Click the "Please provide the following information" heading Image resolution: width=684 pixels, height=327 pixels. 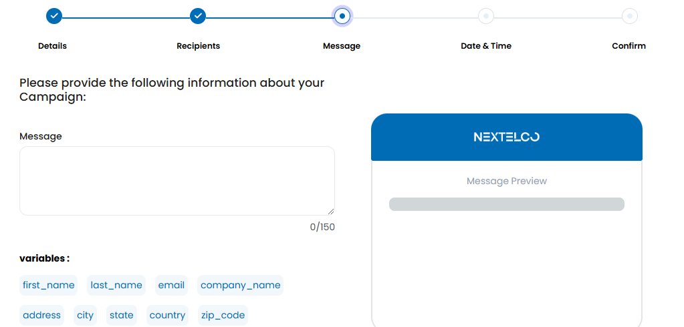tap(172, 89)
